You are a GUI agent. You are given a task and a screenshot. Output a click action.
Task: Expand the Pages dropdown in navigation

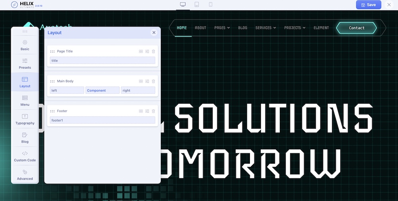(222, 28)
